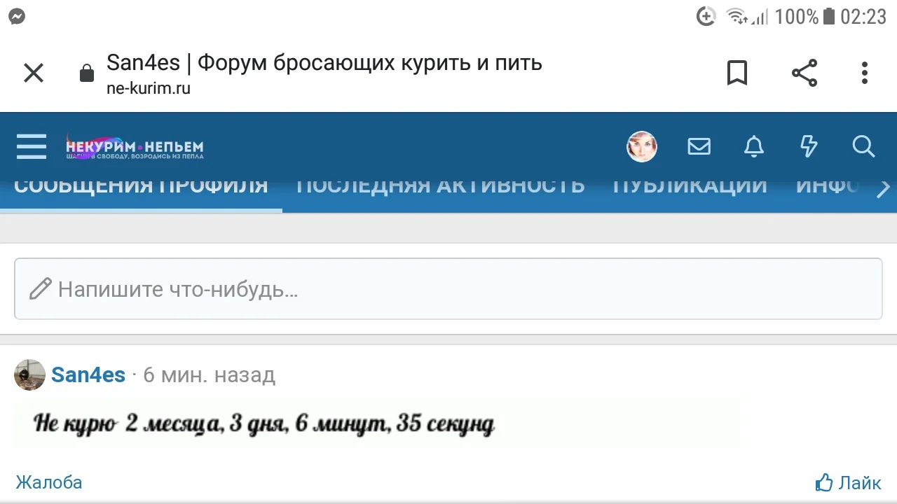Switch to the Последняя активность tab

[441, 185]
